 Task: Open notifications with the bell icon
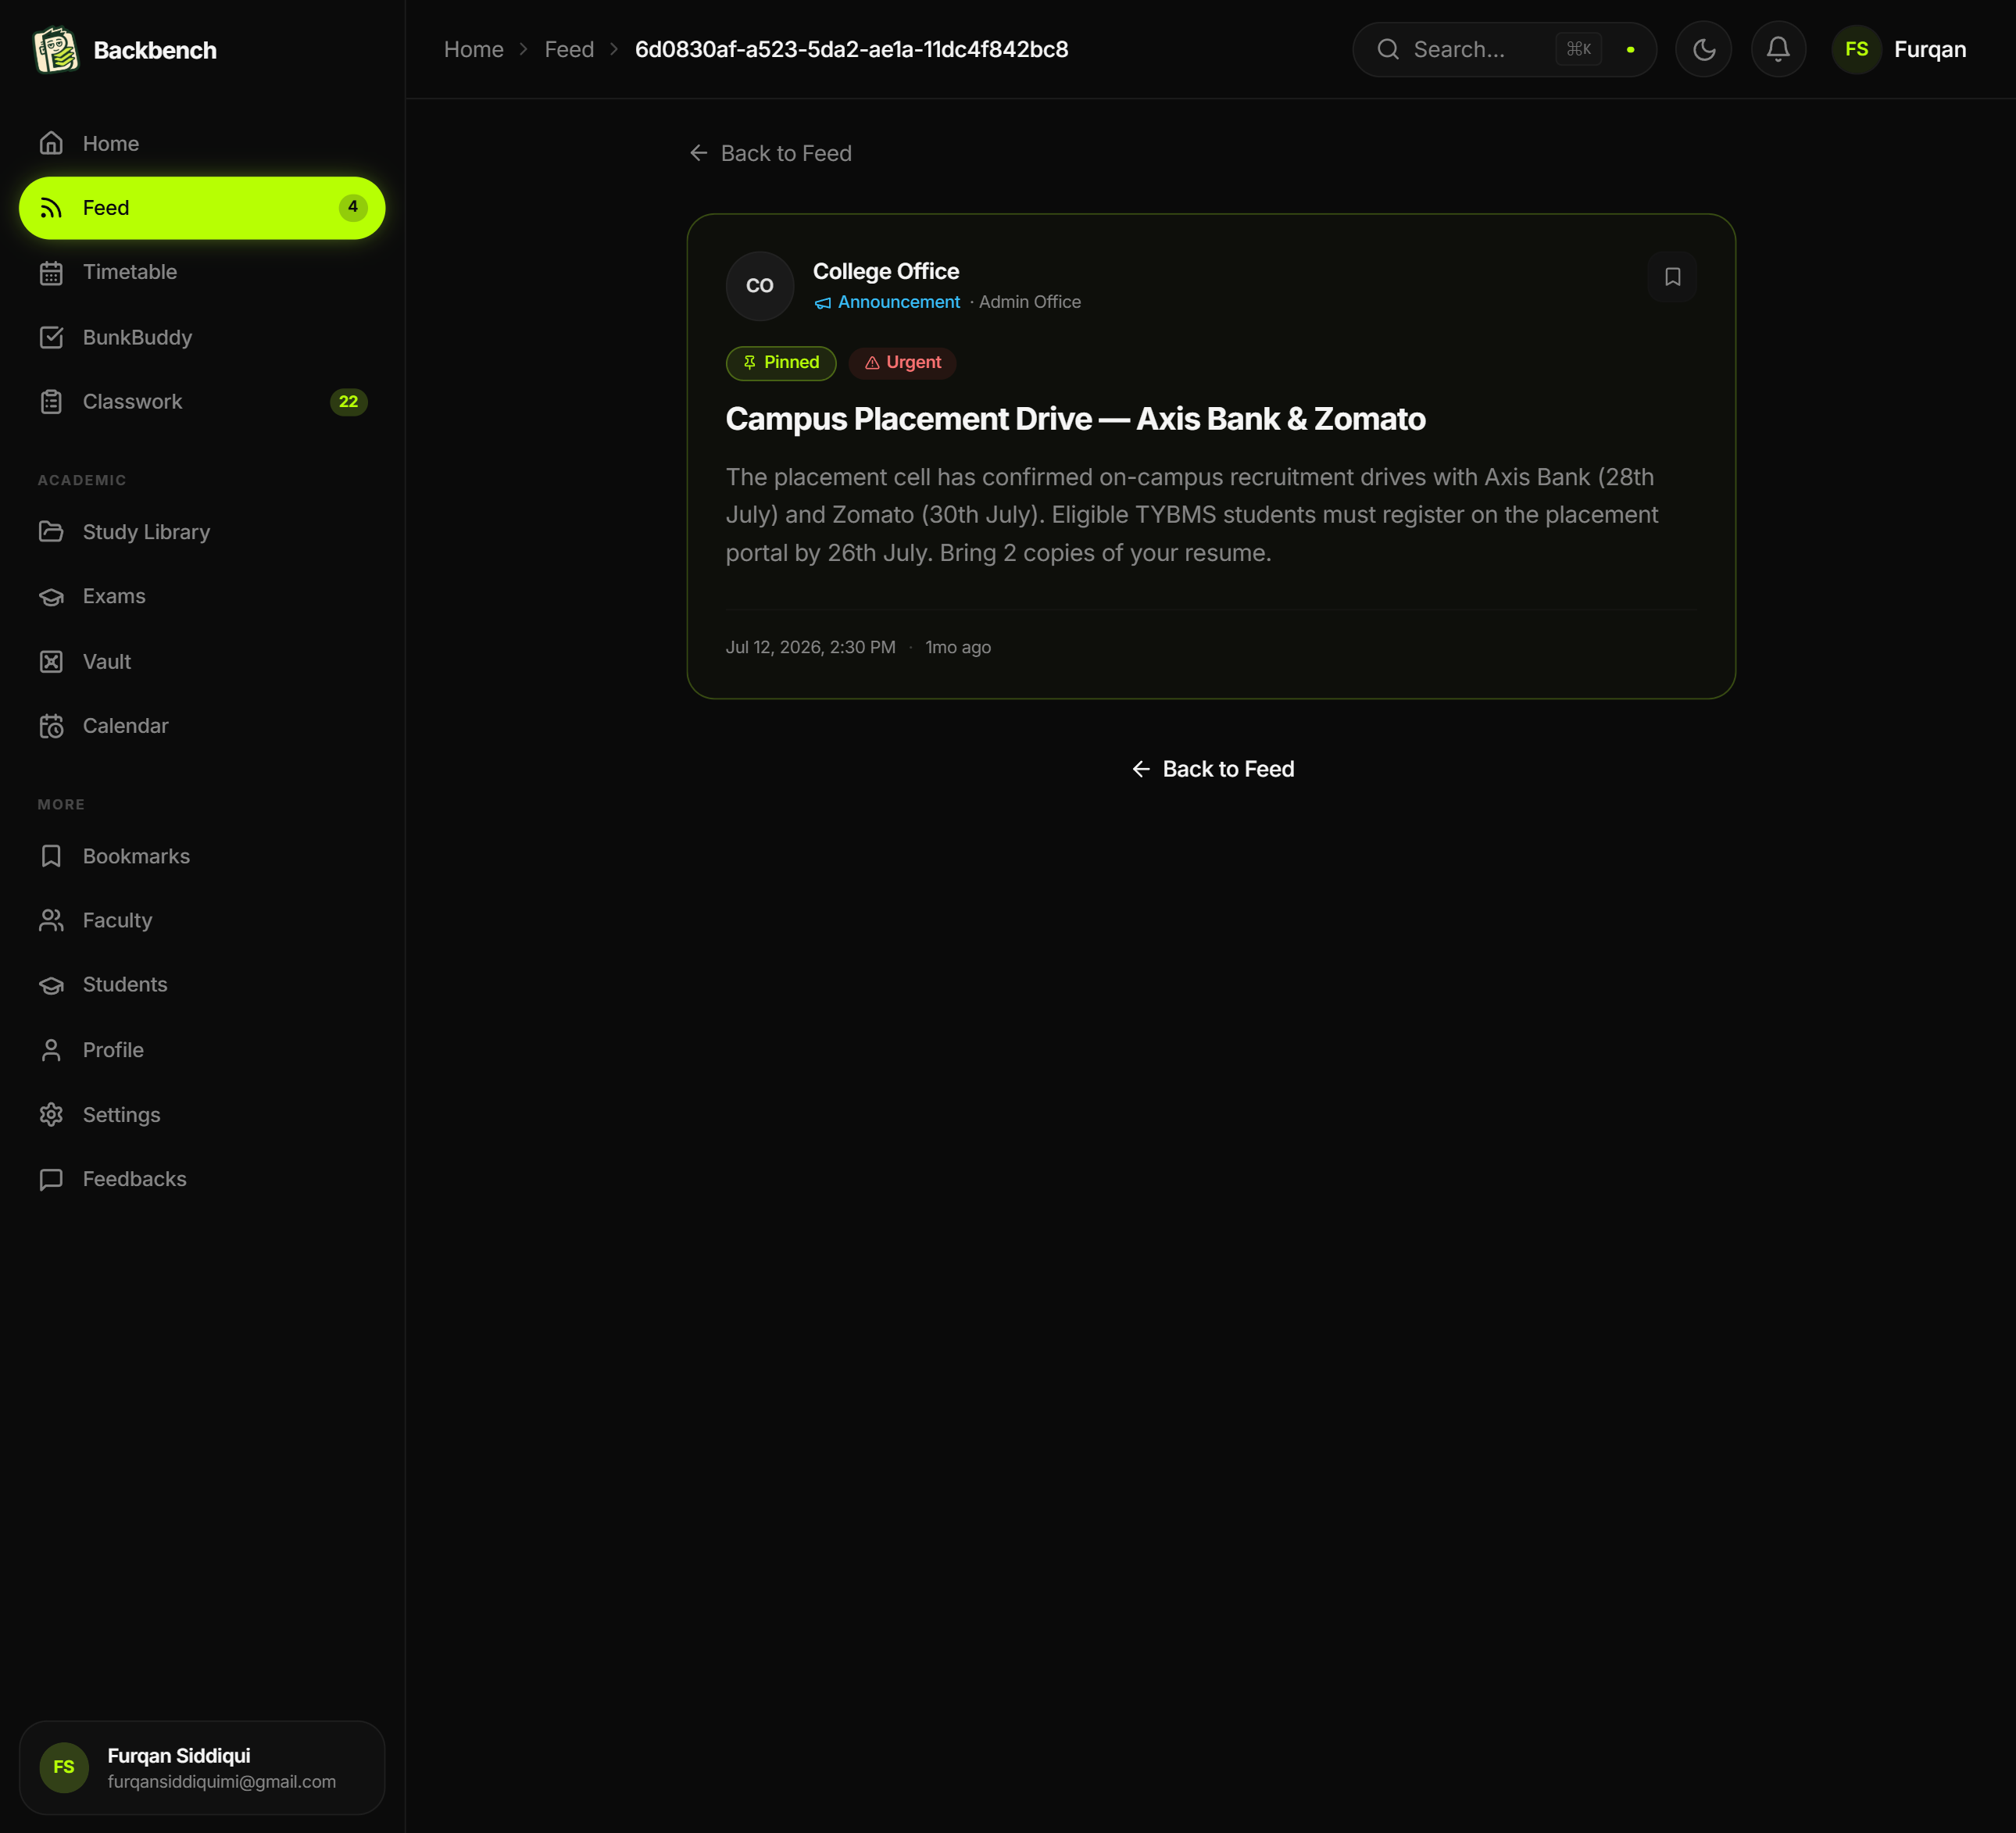(1778, 49)
